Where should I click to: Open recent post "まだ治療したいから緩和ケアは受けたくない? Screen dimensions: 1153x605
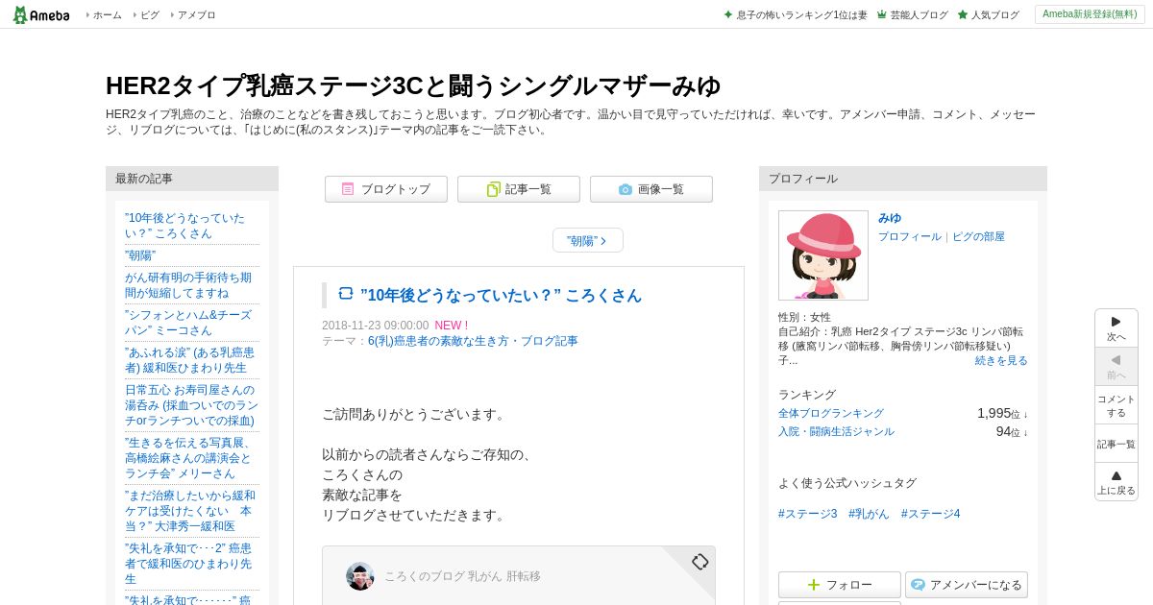point(190,511)
